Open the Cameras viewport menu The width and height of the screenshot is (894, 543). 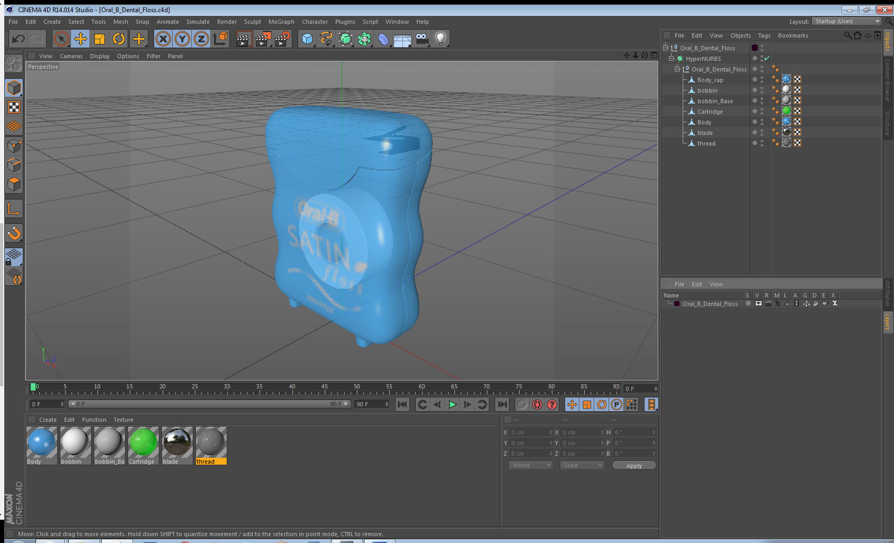[71, 56]
